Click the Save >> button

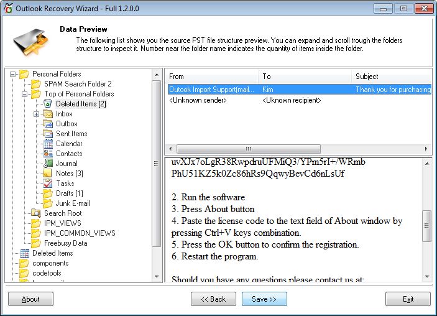[x=264, y=299]
